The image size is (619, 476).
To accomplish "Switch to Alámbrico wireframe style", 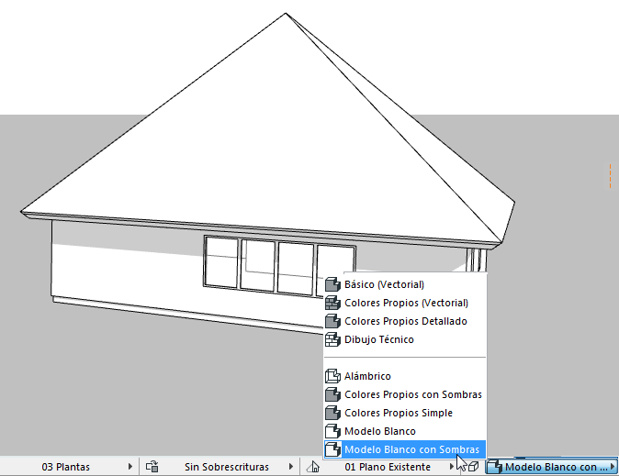I will 405,376.
